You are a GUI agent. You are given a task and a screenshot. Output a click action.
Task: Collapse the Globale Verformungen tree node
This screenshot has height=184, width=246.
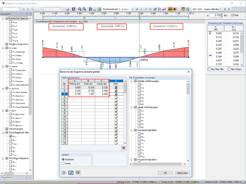pos(131,81)
